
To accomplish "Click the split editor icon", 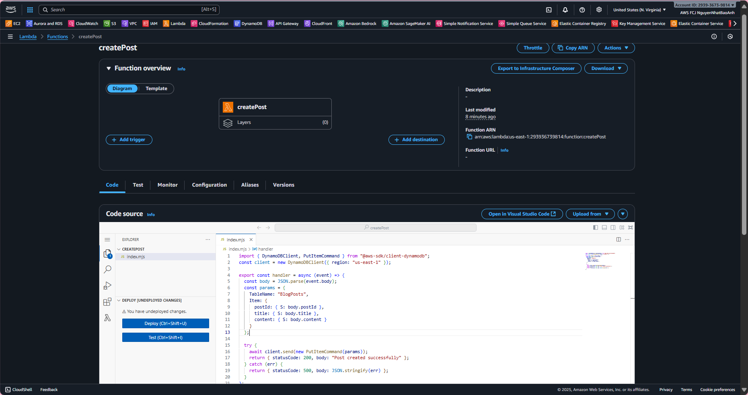I will [x=619, y=239].
